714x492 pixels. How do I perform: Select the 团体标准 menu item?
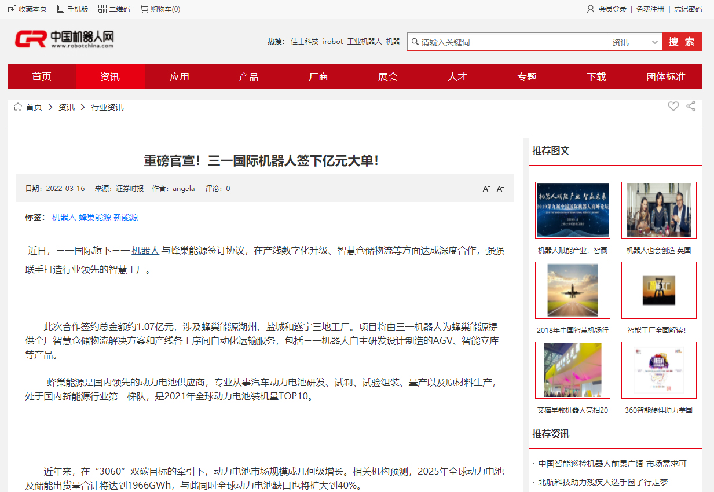(x=666, y=76)
